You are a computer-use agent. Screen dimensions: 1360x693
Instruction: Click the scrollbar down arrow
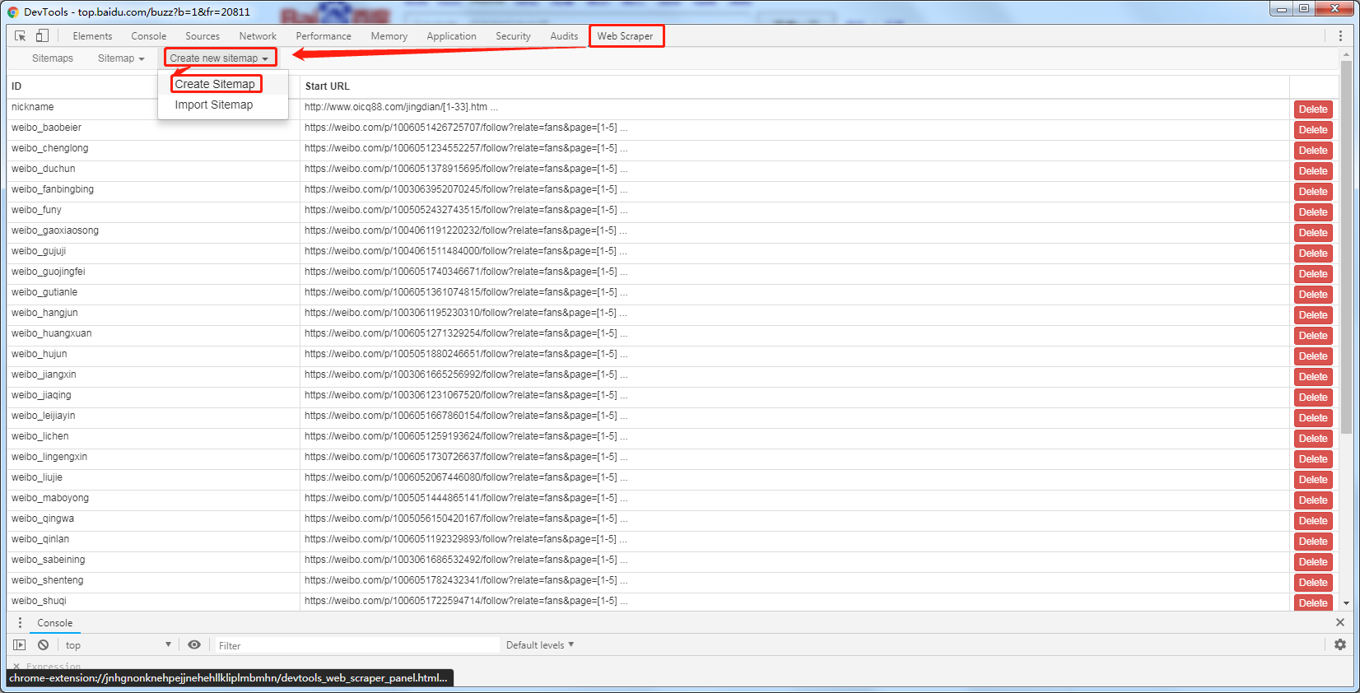click(x=1346, y=604)
